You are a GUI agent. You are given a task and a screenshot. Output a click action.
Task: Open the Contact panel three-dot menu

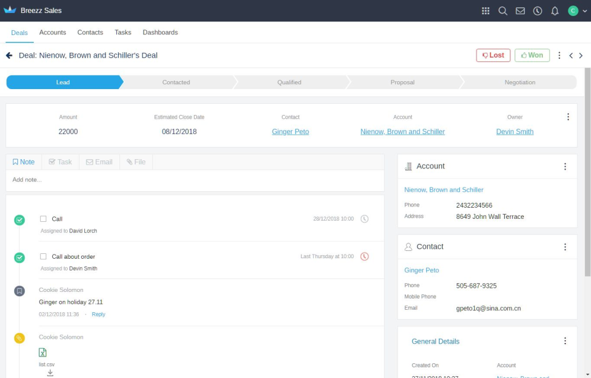pyautogui.click(x=565, y=246)
